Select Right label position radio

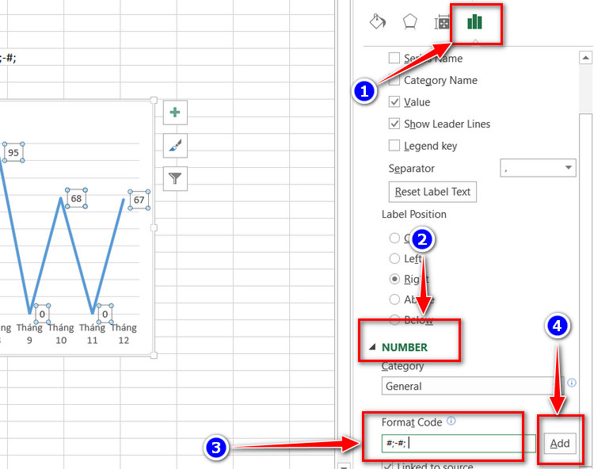394,279
